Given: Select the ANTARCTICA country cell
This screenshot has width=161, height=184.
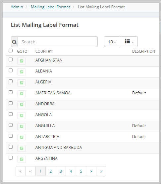Looking at the screenshot, I should [47, 136].
